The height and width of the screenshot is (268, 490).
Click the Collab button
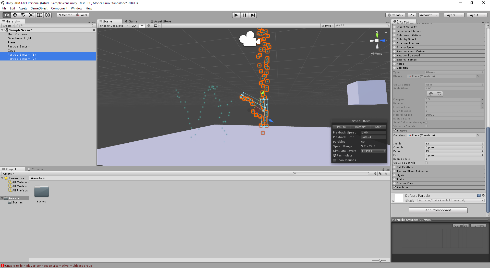pyautogui.click(x=395, y=15)
